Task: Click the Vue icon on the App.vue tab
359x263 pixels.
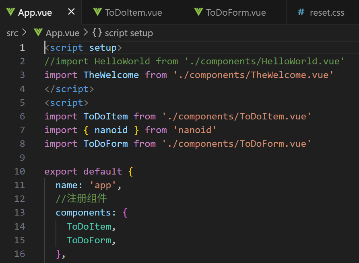Action: click(x=10, y=12)
